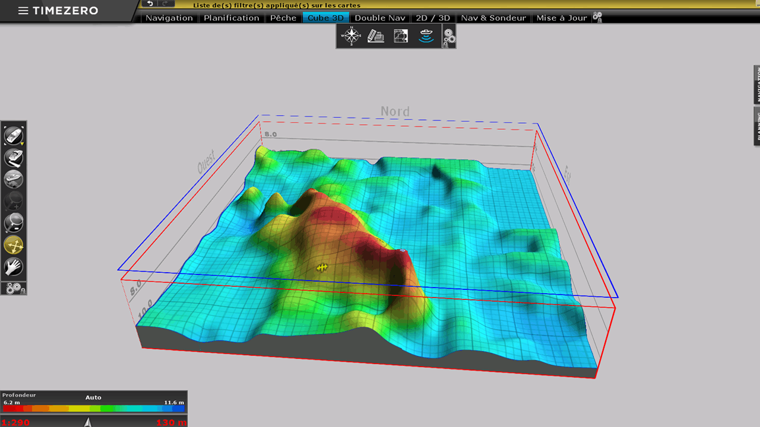Click the compass rose icon in the toolbar

[x=350, y=37]
